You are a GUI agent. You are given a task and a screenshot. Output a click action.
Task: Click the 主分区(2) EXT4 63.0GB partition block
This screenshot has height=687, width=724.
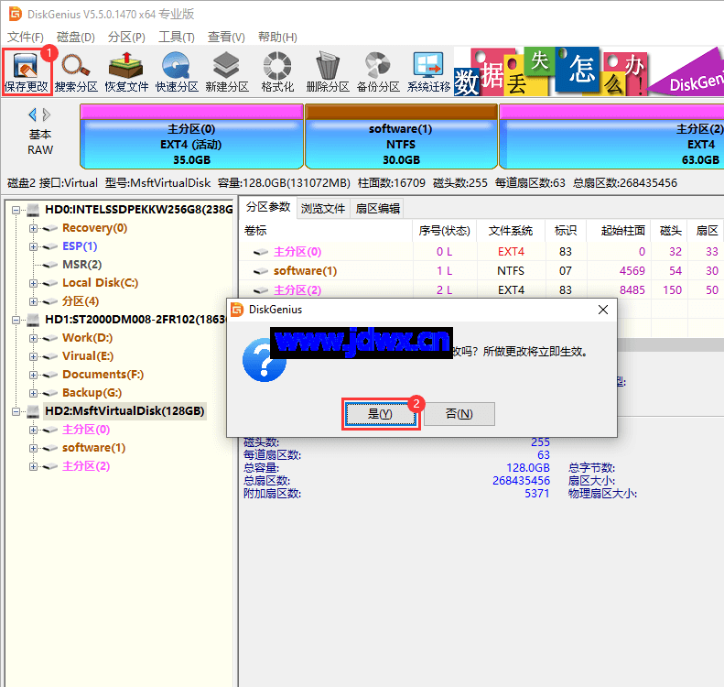pos(611,136)
